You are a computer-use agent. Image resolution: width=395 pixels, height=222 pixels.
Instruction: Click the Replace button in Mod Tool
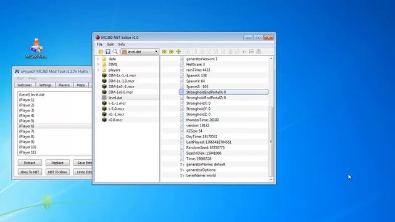[57, 163]
